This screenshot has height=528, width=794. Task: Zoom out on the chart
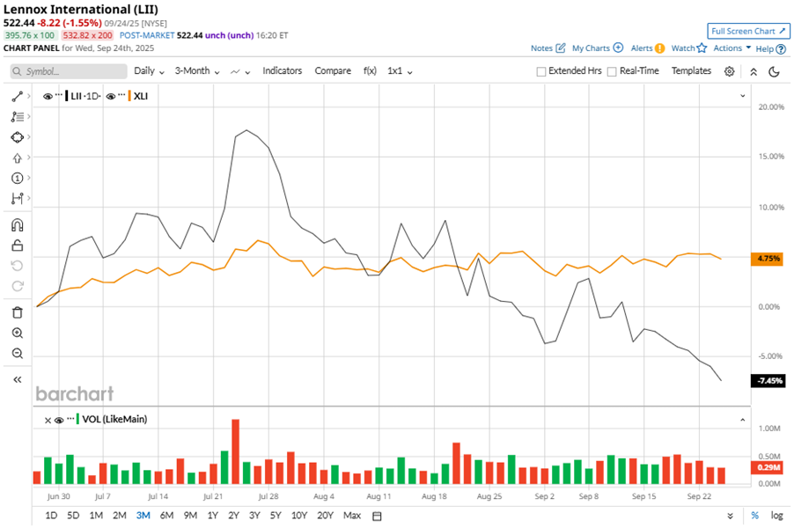(18, 354)
